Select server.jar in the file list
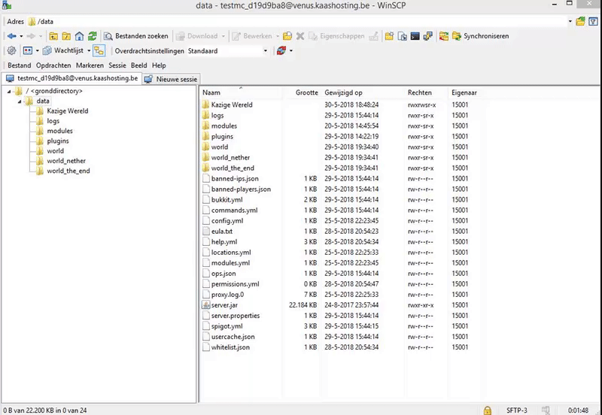 coord(225,305)
